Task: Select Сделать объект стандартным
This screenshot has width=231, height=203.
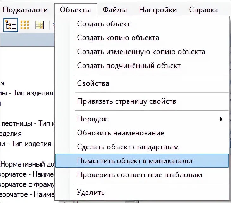Action: tap(128, 147)
